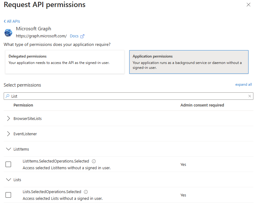The height and width of the screenshot is (209, 258).
Task: Click the https://graph.microsoft.com/ URL text
Action: pos(41,36)
